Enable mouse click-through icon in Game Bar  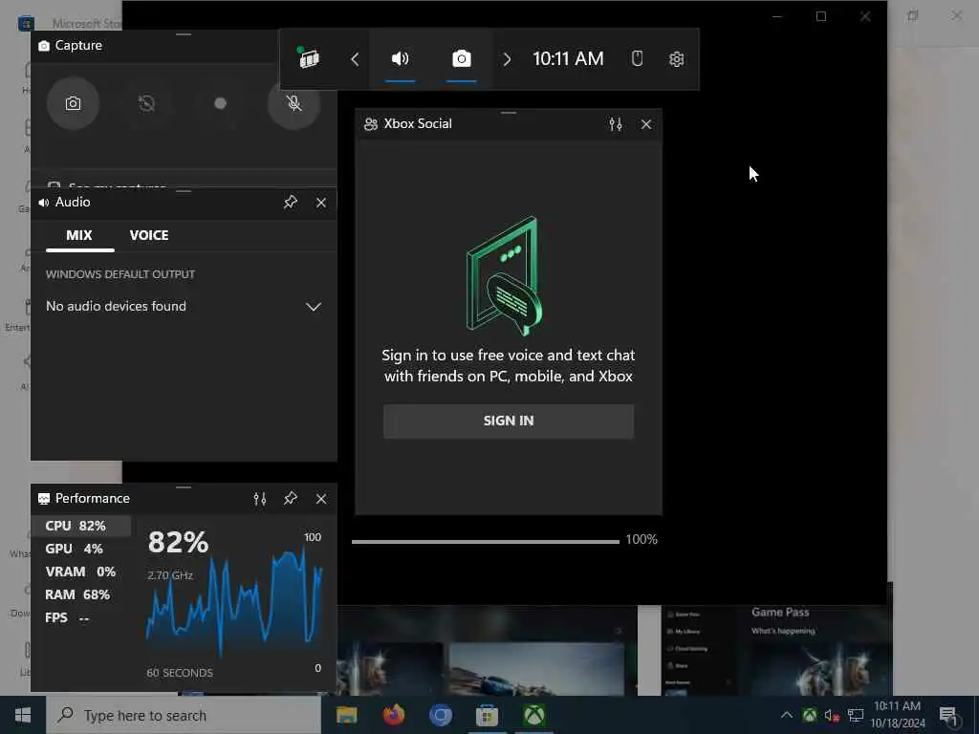click(x=637, y=58)
